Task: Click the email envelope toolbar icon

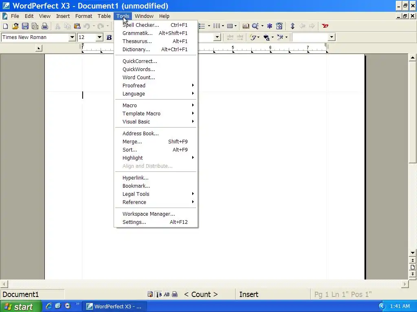Action: click(x=35, y=26)
